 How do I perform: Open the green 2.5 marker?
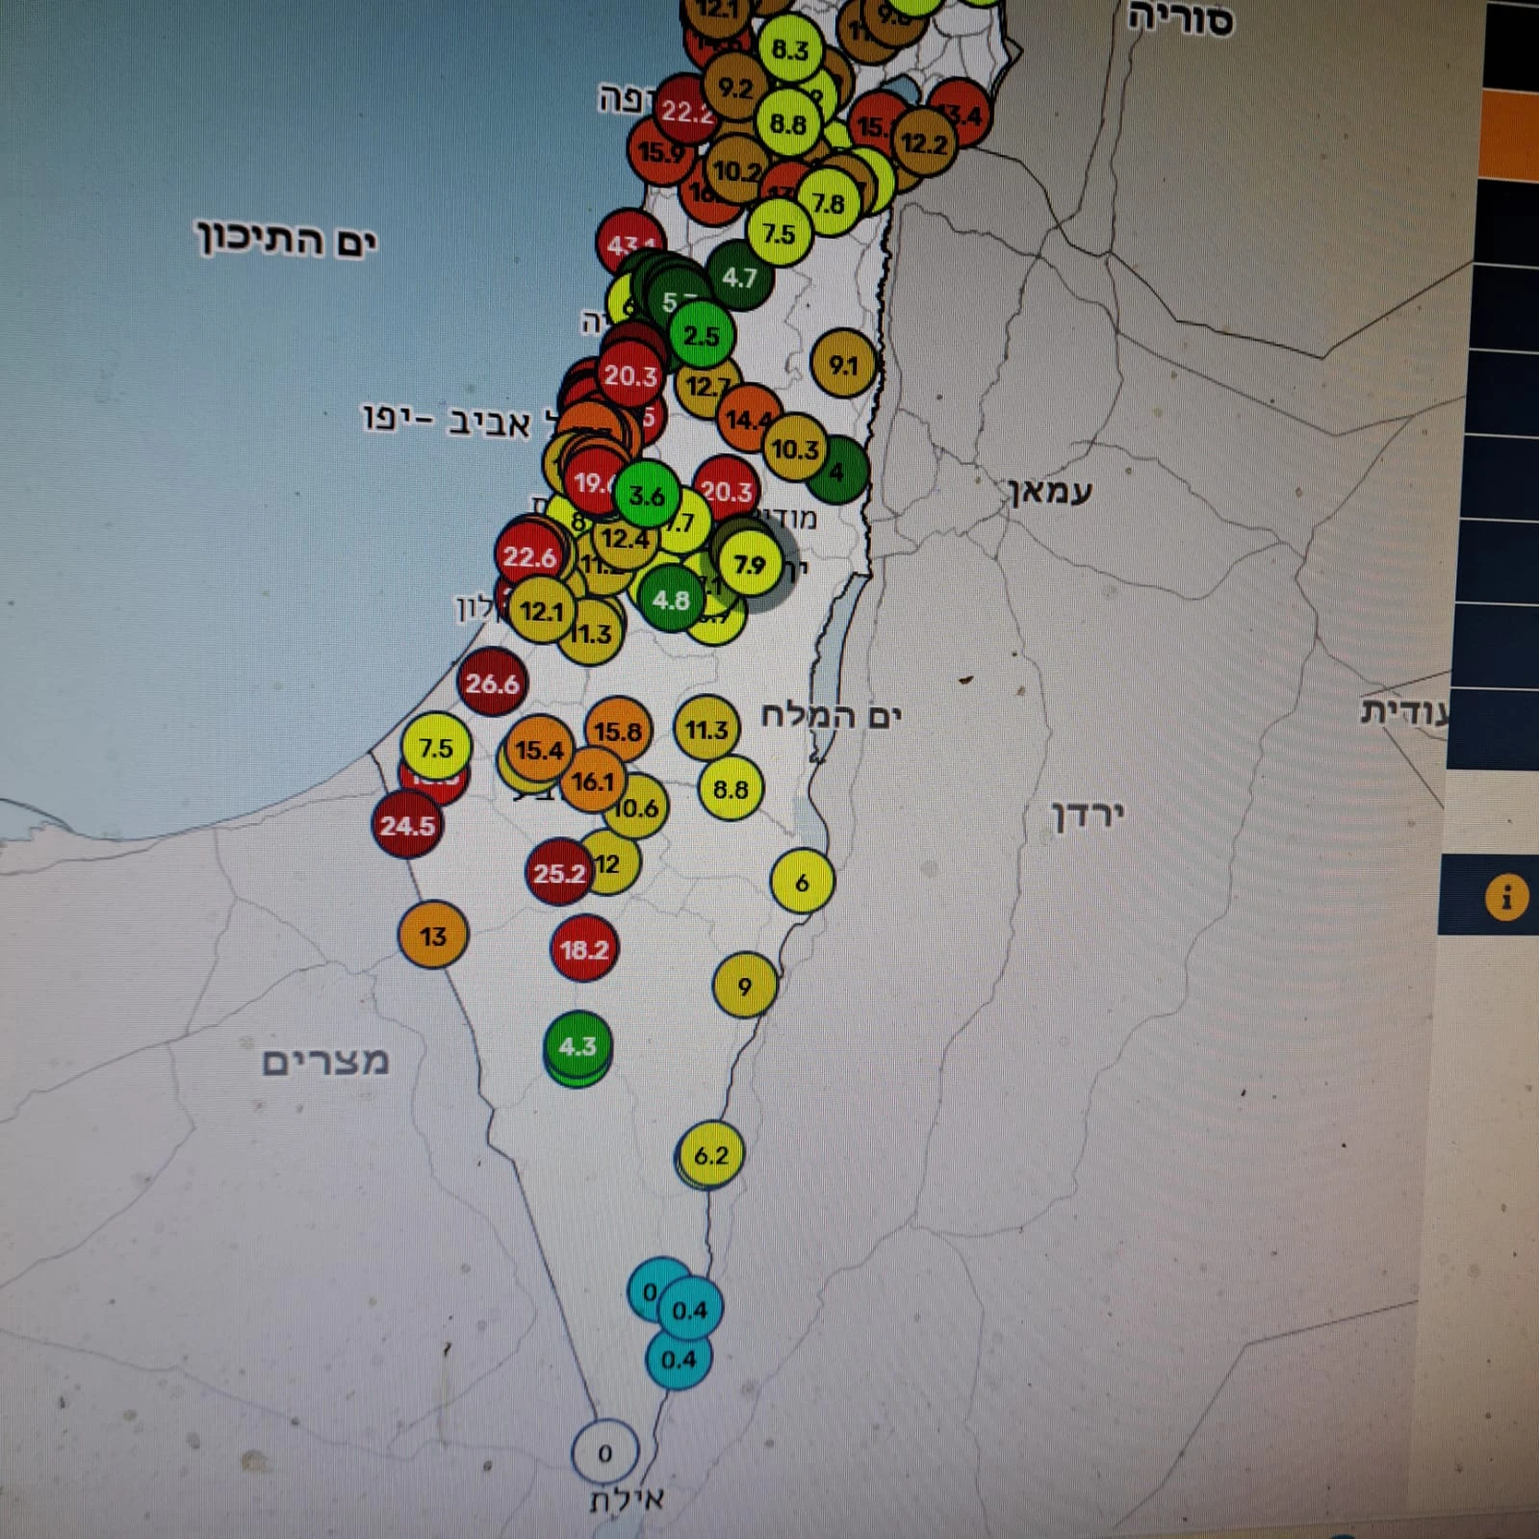[702, 336]
